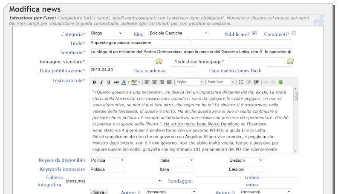Screen dimensions: 341x194
Task: Click the Keywords disponibili label
Action: [62, 160]
